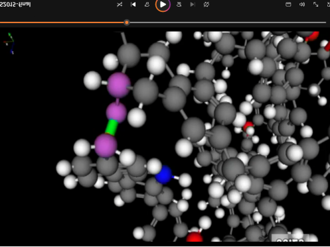The width and height of the screenshot is (330, 247).
Task: Toggle shuffle mode icon
Action: tap(120, 5)
